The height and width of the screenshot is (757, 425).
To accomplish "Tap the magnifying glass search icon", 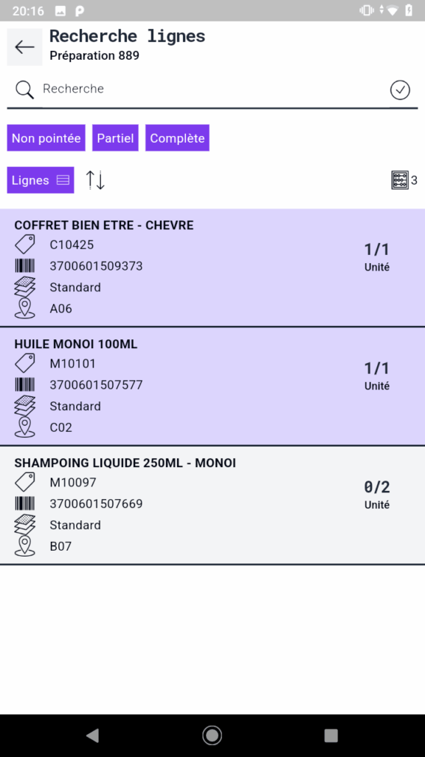I will pos(24,89).
